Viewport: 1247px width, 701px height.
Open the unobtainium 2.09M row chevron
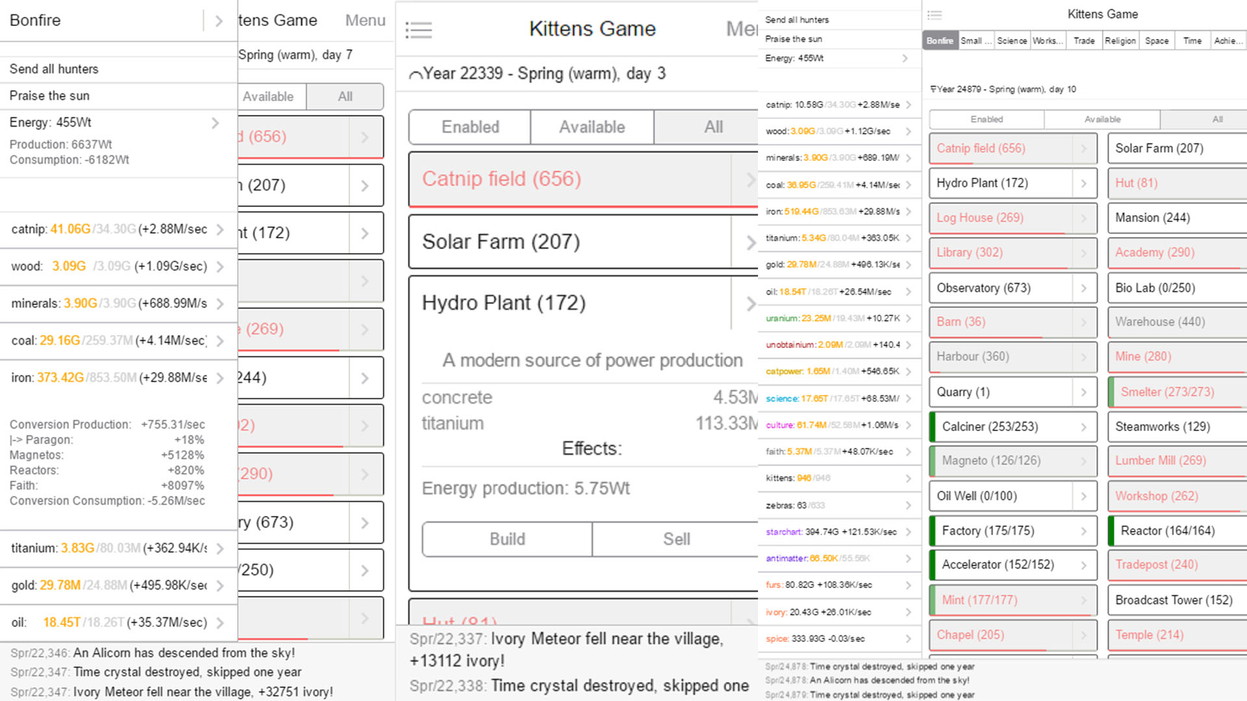[909, 345]
